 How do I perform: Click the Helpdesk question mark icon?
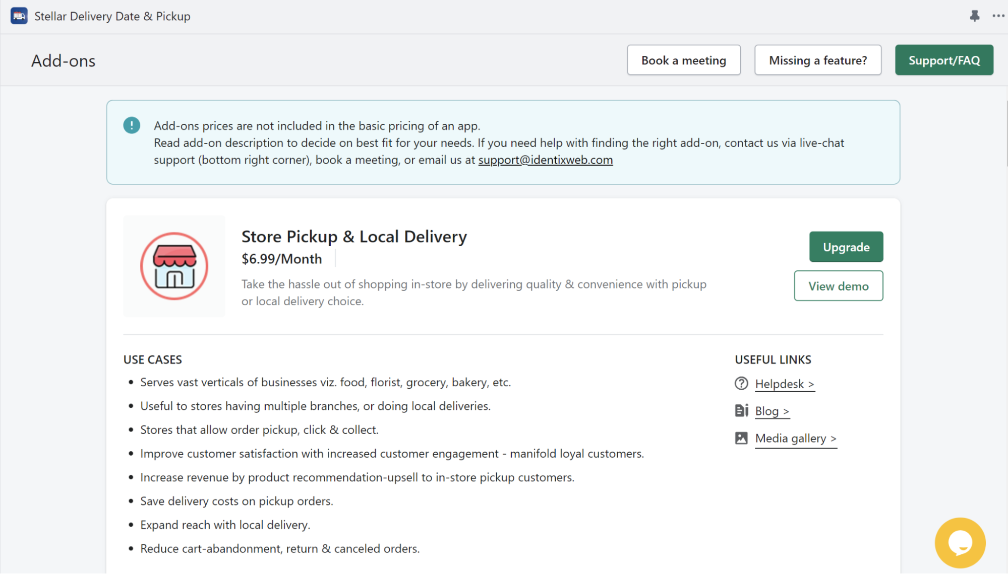click(x=741, y=384)
